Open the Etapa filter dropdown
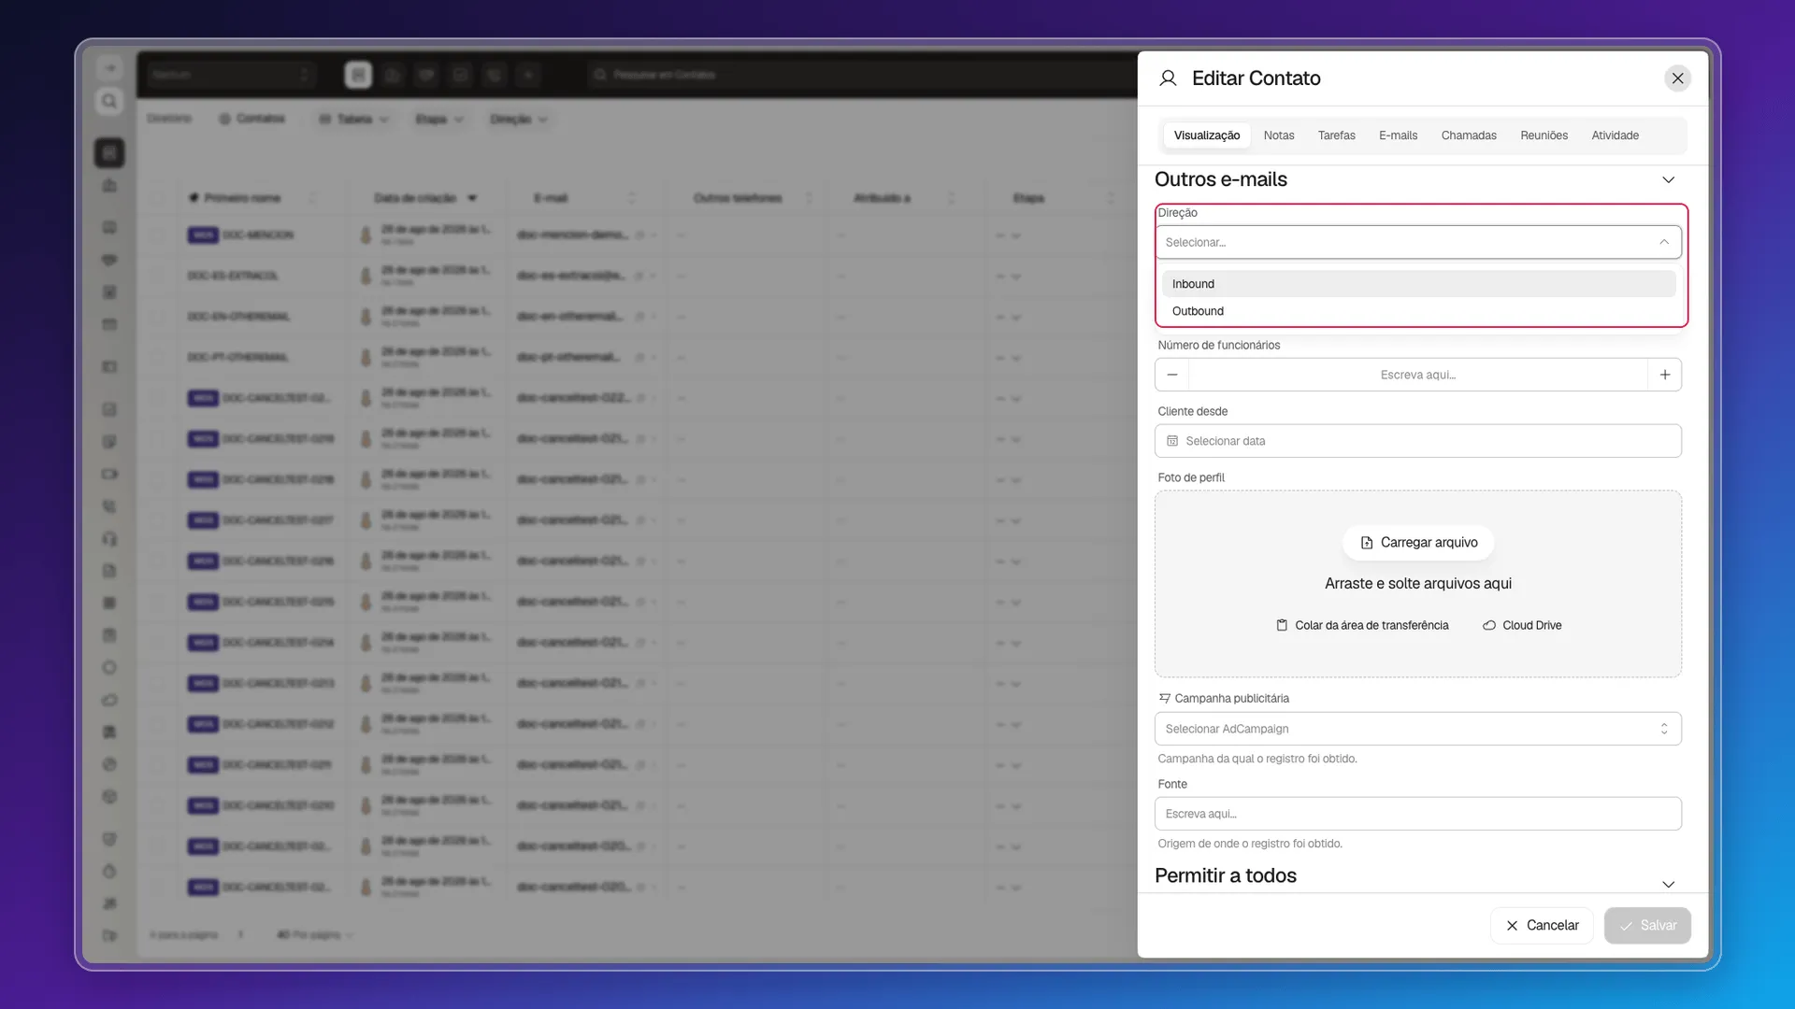Screen dimensions: 1795x1009 438,120
